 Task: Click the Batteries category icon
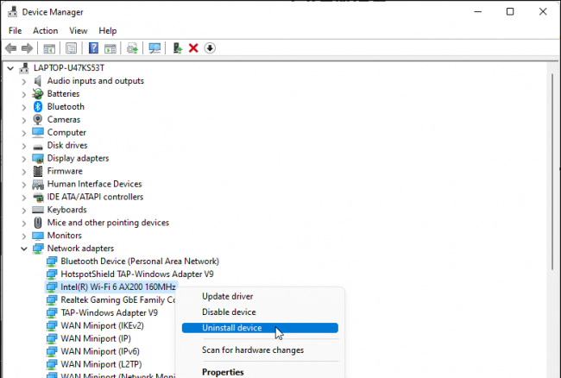[38, 94]
